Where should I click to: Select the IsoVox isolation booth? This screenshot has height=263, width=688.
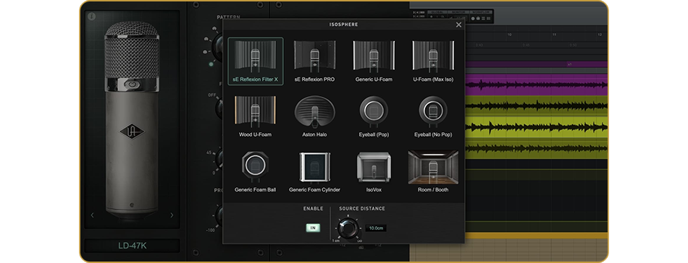(x=374, y=171)
